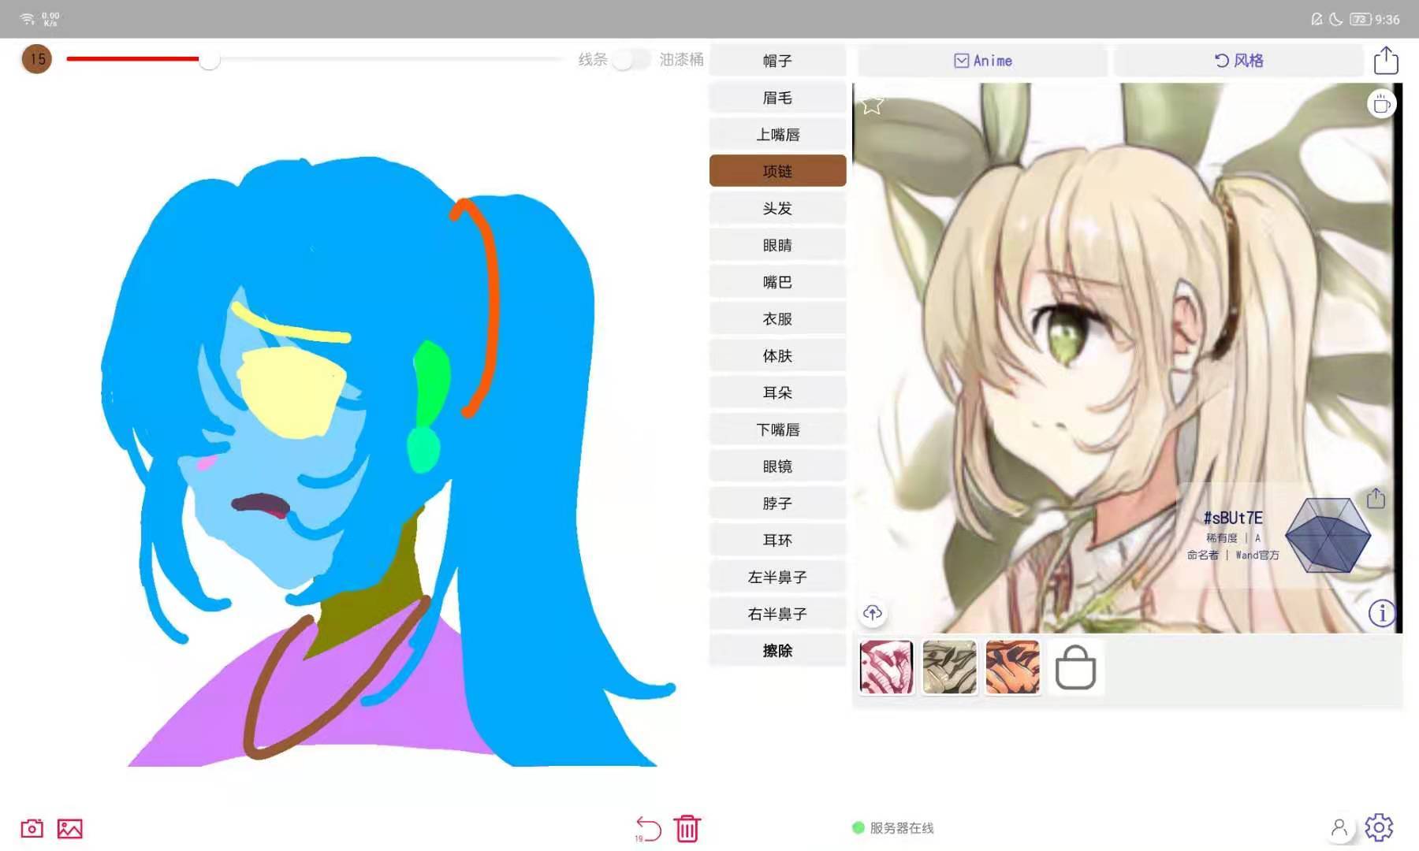Activate the 擦除 (erase) tool

(x=777, y=651)
